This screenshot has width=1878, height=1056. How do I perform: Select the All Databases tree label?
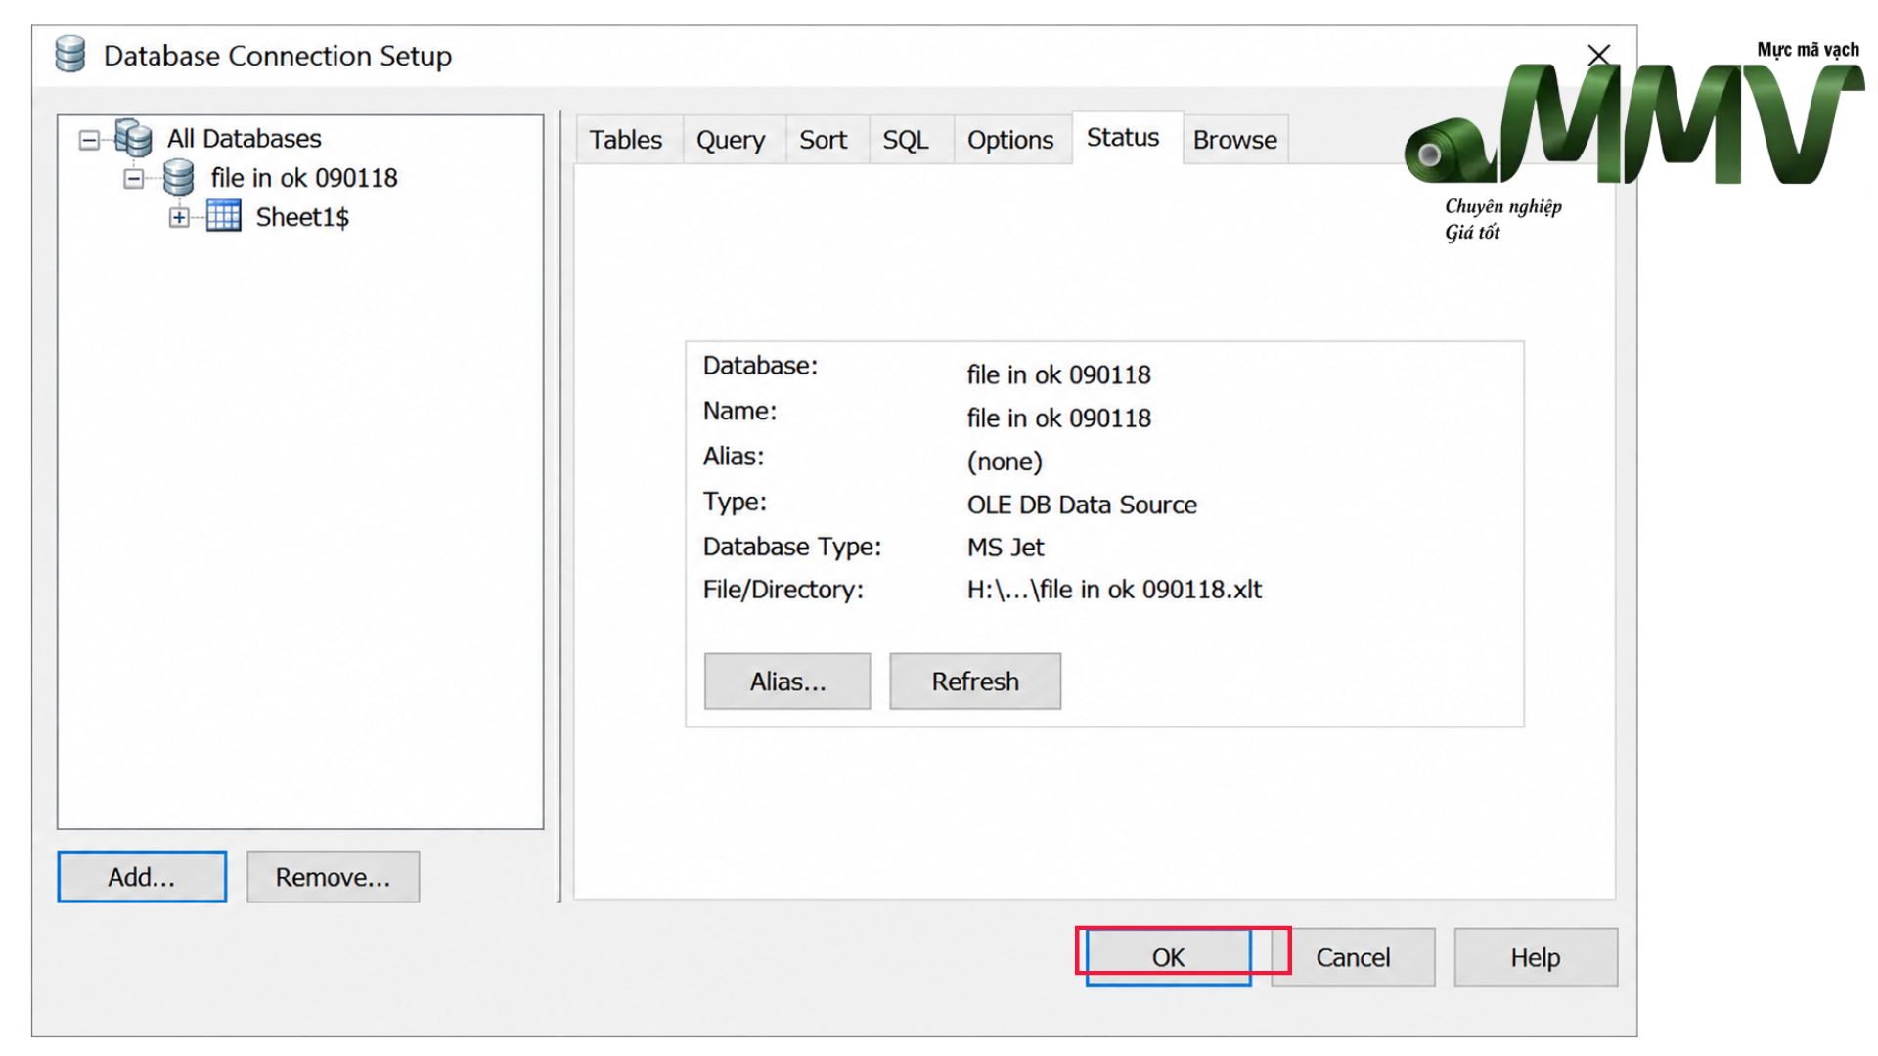[x=245, y=139]
